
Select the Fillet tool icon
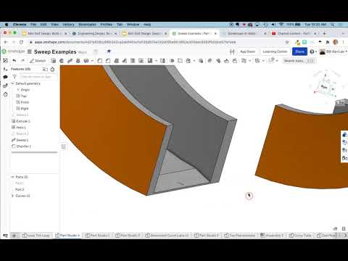pyautogui.click(x=100, y=61)
